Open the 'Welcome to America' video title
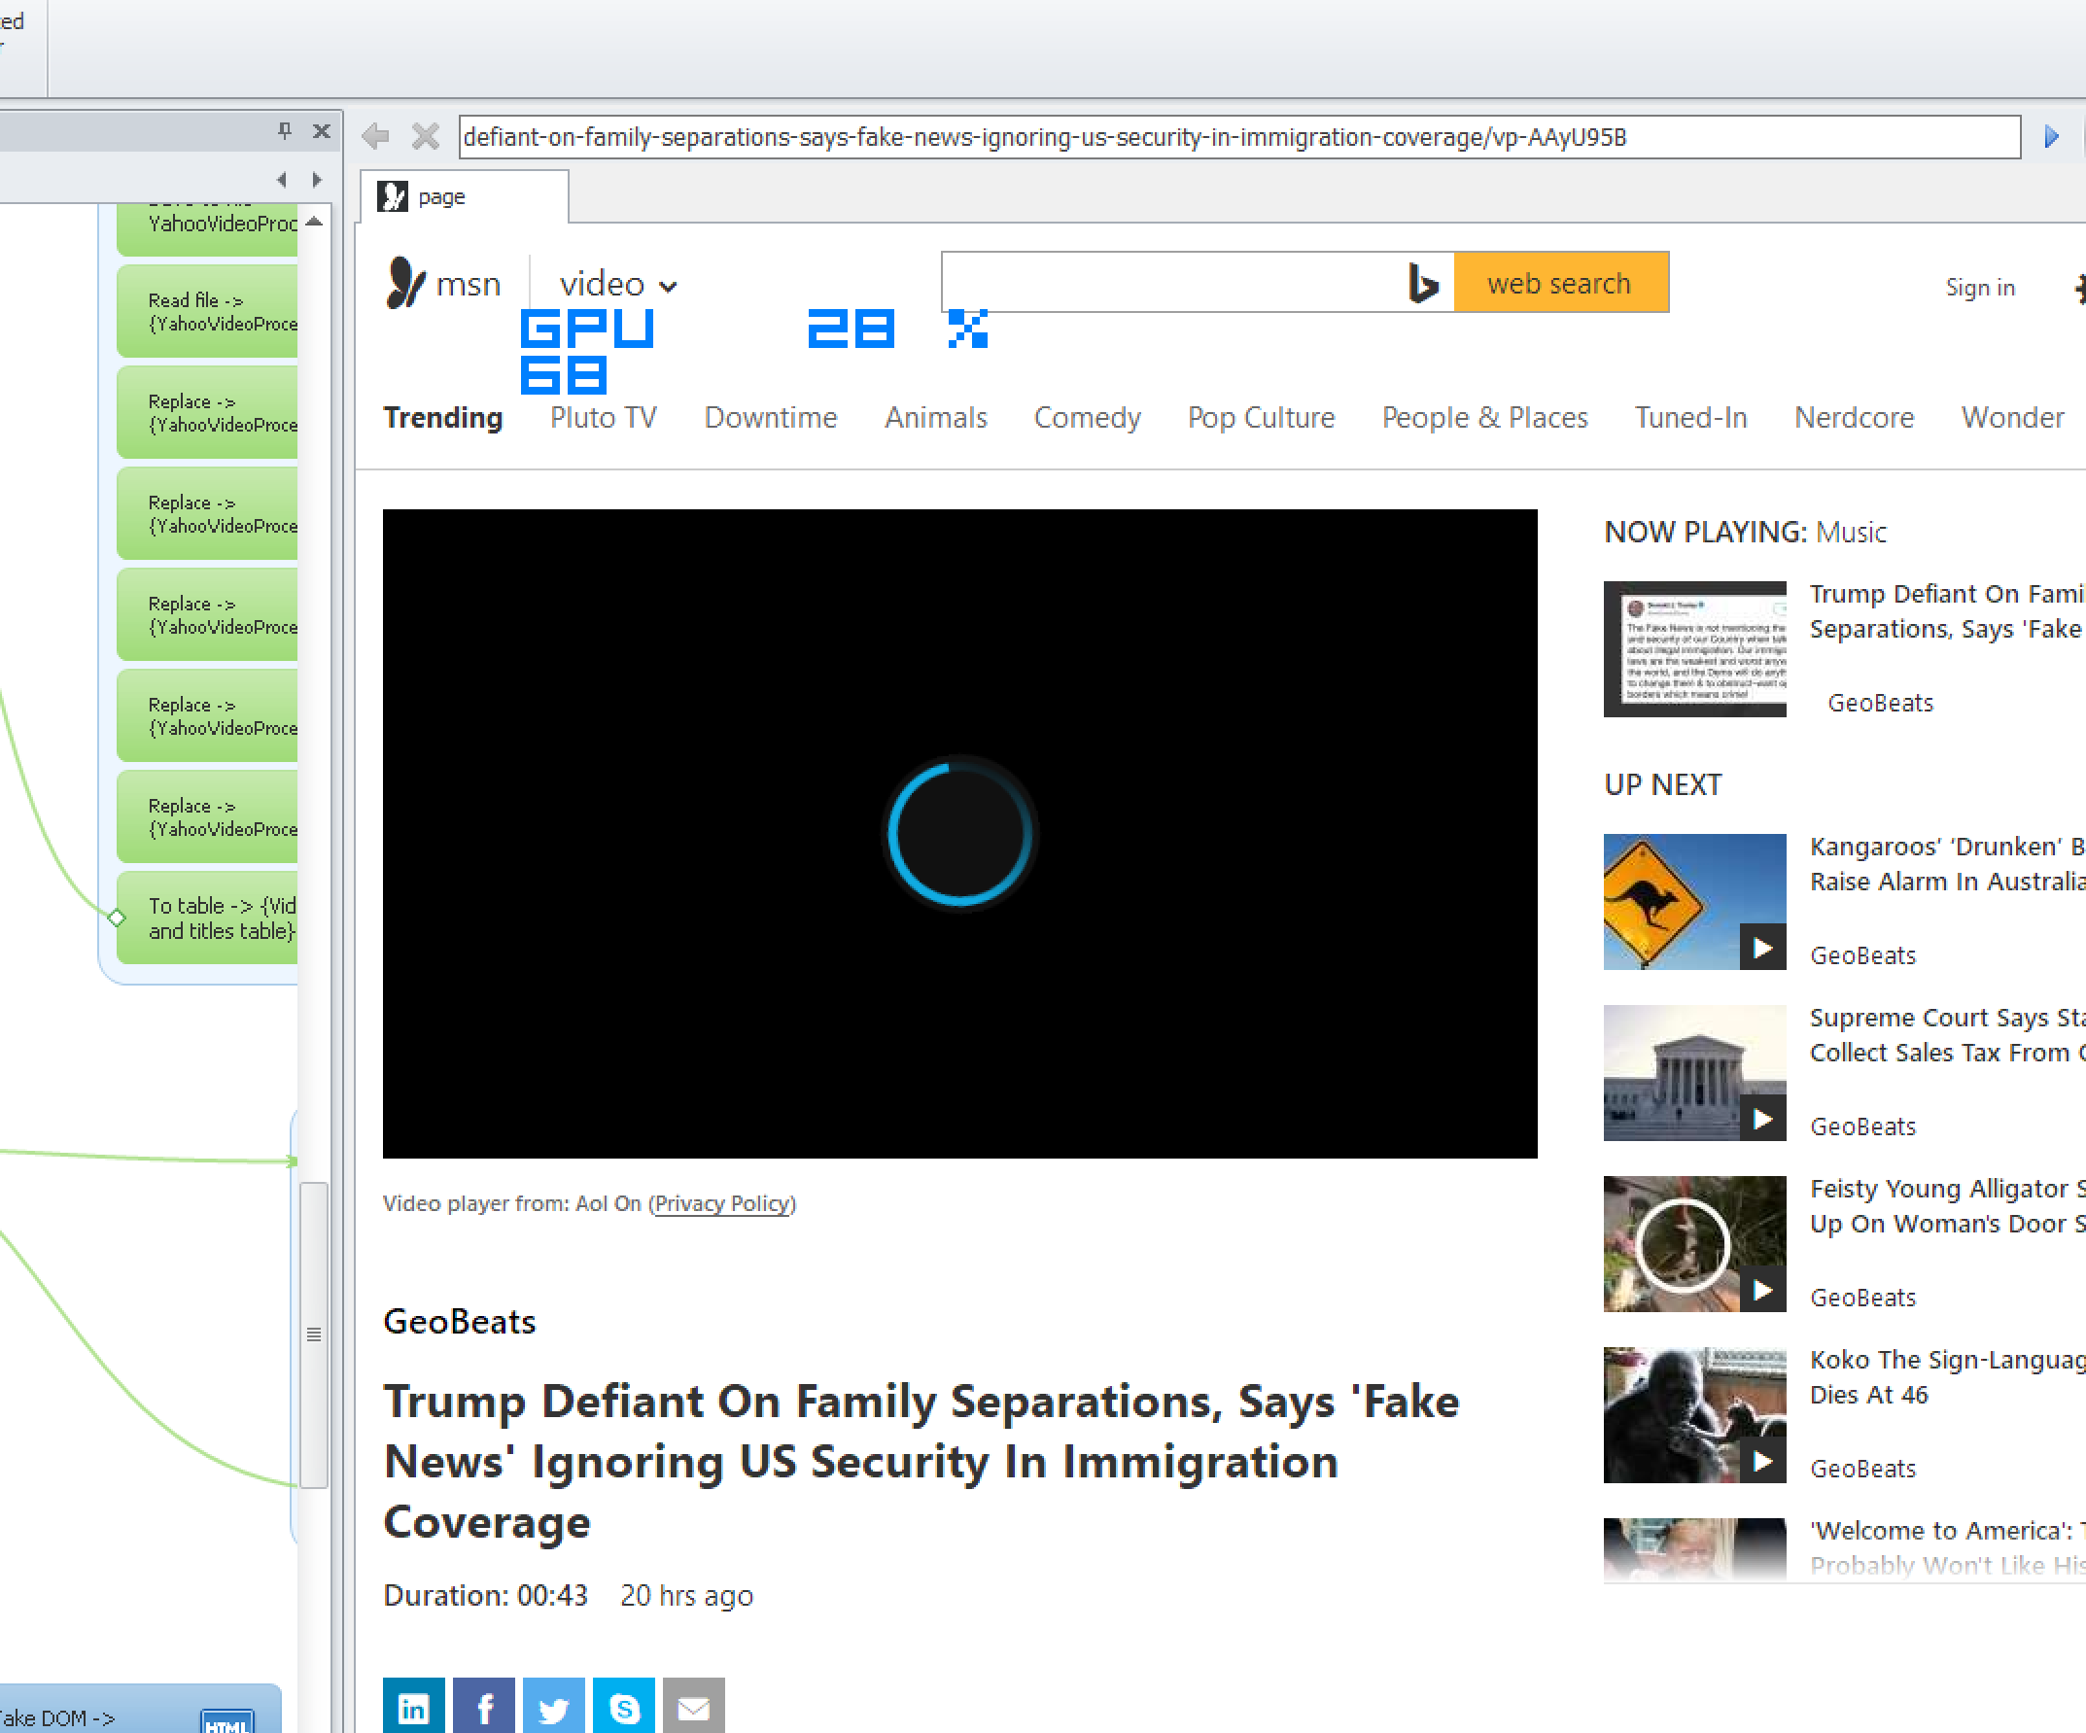 click(1946, 1547)
